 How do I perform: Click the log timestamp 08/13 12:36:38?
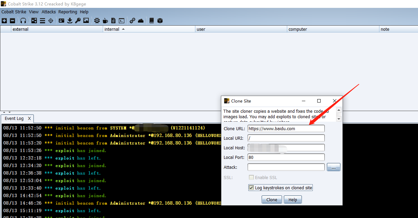coord(22,173)
